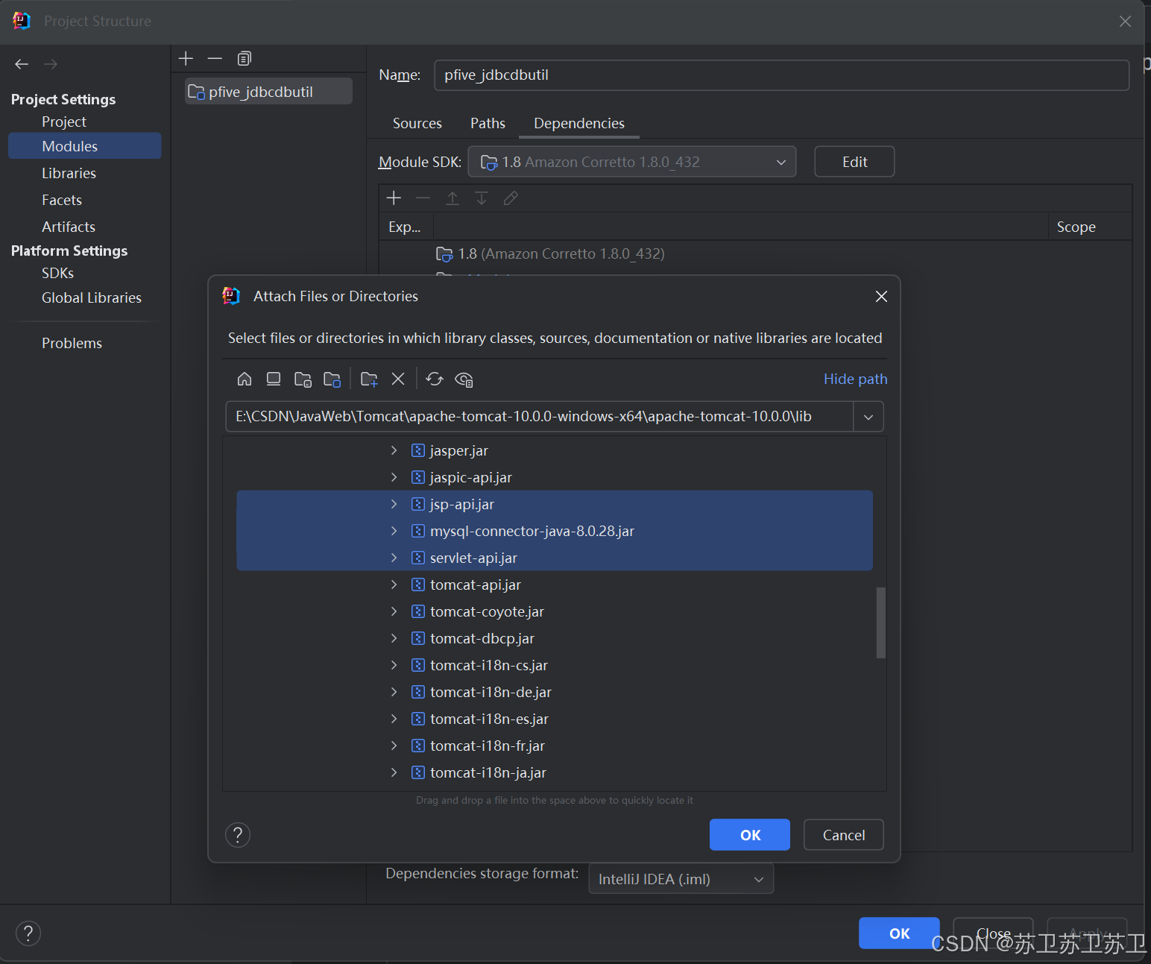The width and height of the screenshot is (1151, 964).
Task: Move dependency up arrow icon
Action: point(452,198)
